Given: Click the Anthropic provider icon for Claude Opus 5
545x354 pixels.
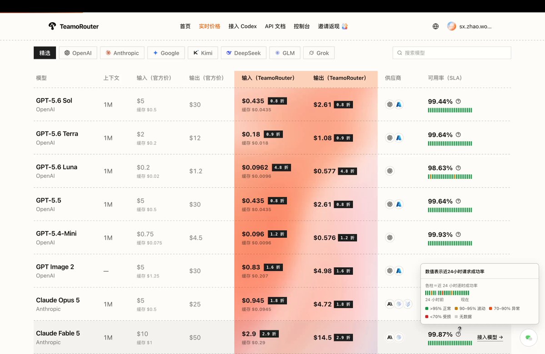Looking at the screenshot, I should tap(390, 304).
